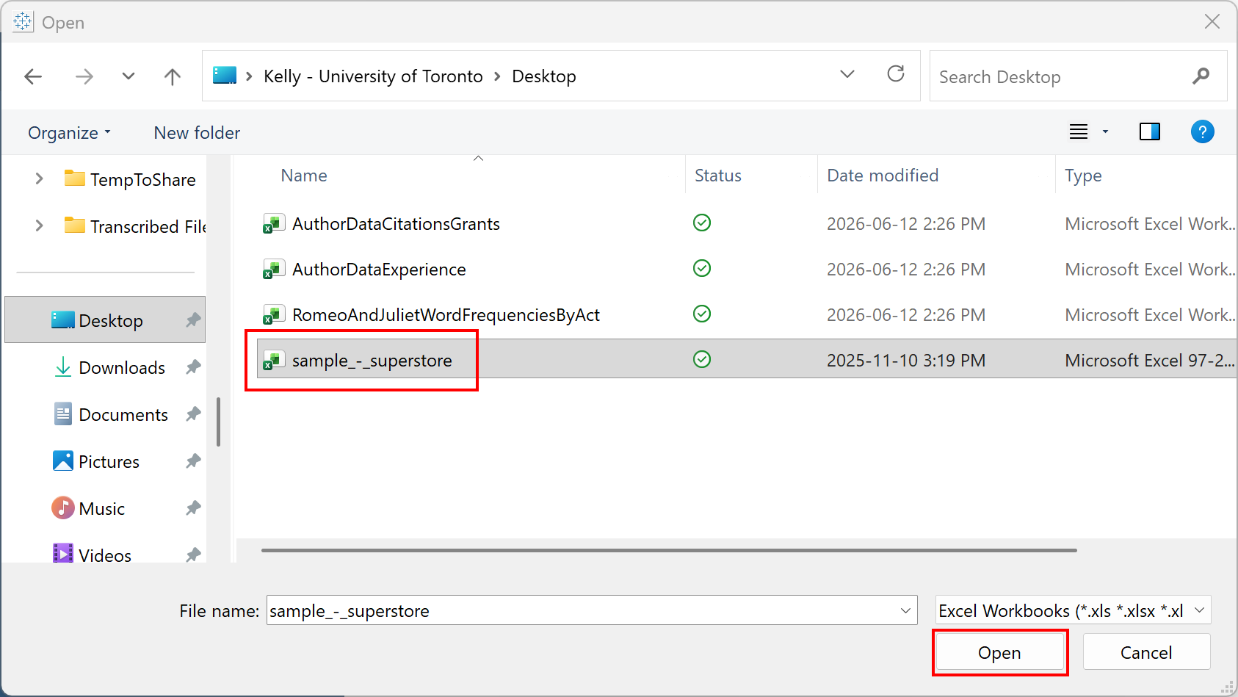Click the Forward navigation arrow
The width and height of the screenshot is (1238, 697).
pyautogui.click(x=84, y=76)
